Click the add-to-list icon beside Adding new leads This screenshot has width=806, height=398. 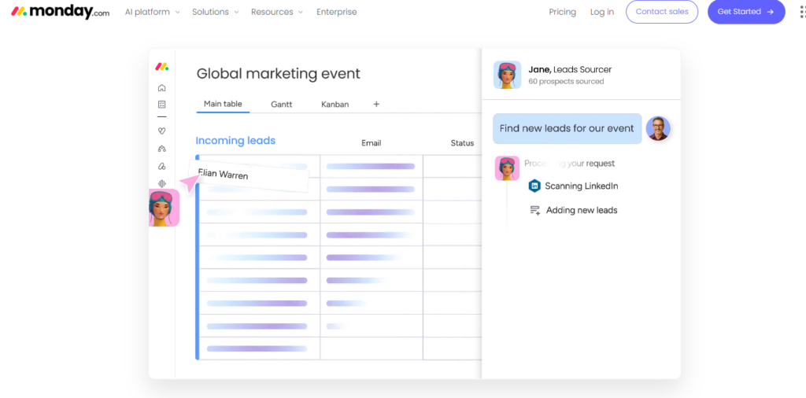pos(534,210)
